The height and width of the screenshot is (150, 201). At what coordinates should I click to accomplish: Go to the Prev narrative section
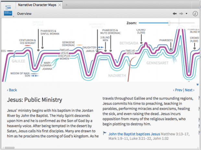coord(178,90)
